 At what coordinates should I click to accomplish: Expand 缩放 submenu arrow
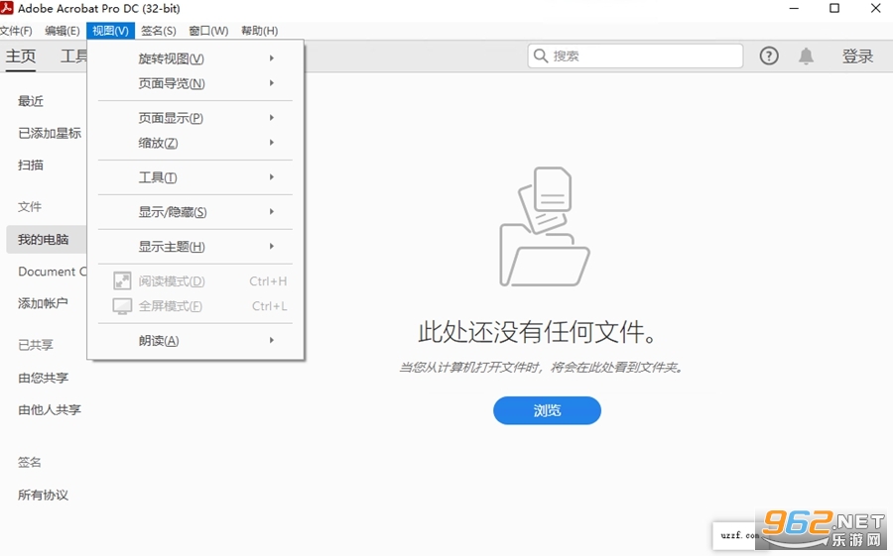tap(272, 143)
